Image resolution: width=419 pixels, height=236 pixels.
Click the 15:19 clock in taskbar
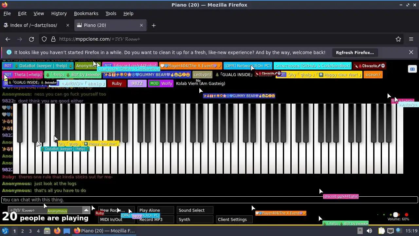tap(412, 231)
